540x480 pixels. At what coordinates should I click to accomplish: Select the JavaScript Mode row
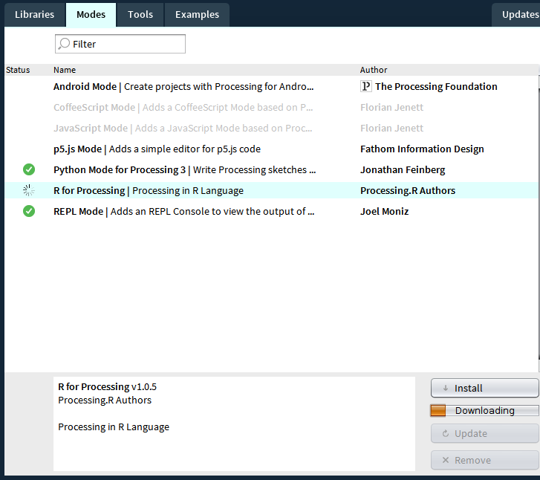tap(271, 129)
